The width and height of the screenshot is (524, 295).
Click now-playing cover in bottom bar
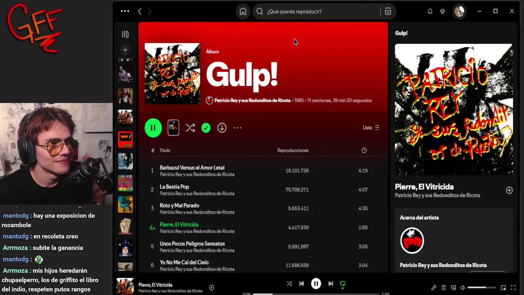coord(125,286)
